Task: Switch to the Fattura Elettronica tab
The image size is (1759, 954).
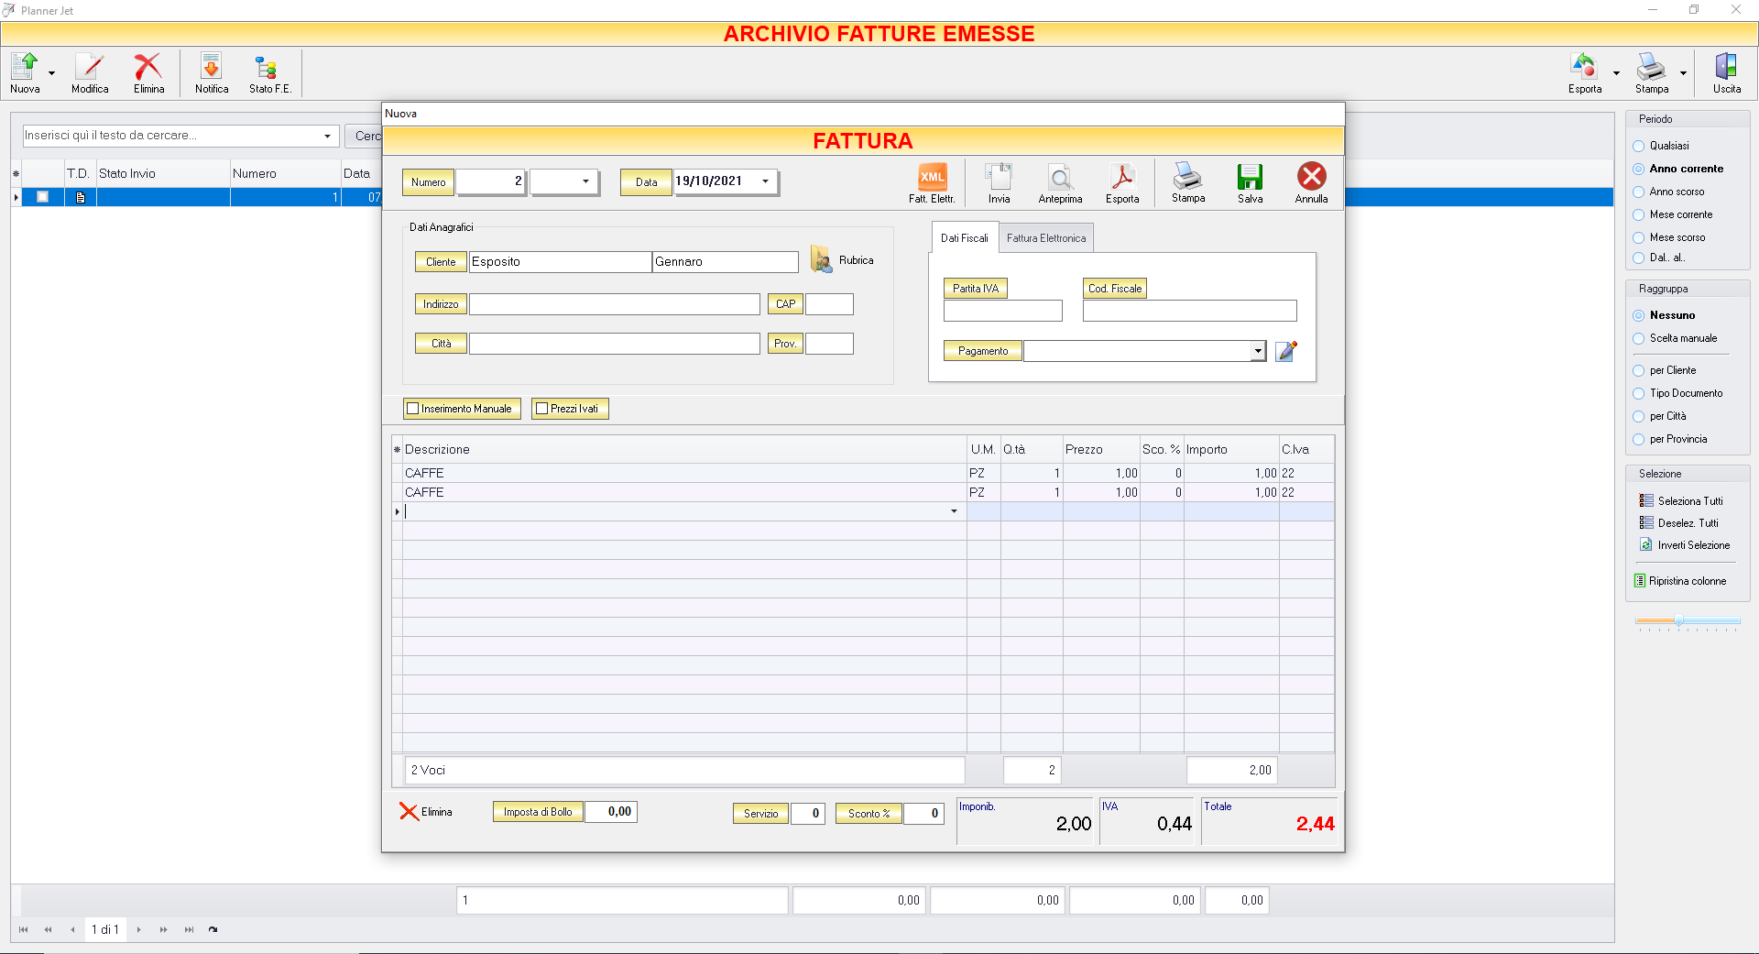Action: (1046, 238)
